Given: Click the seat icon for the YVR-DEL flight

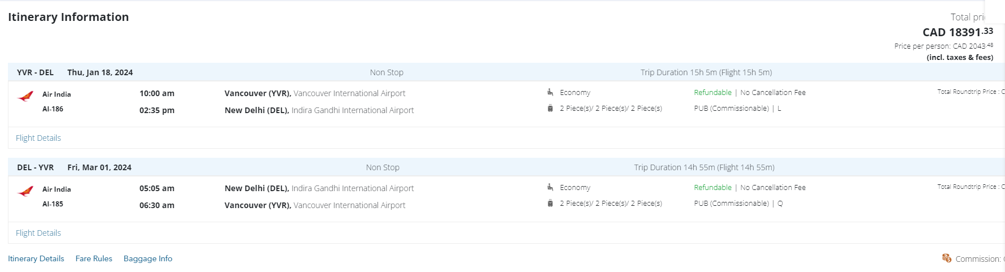Looking at the screenshot, I should (x=550, y=92).
